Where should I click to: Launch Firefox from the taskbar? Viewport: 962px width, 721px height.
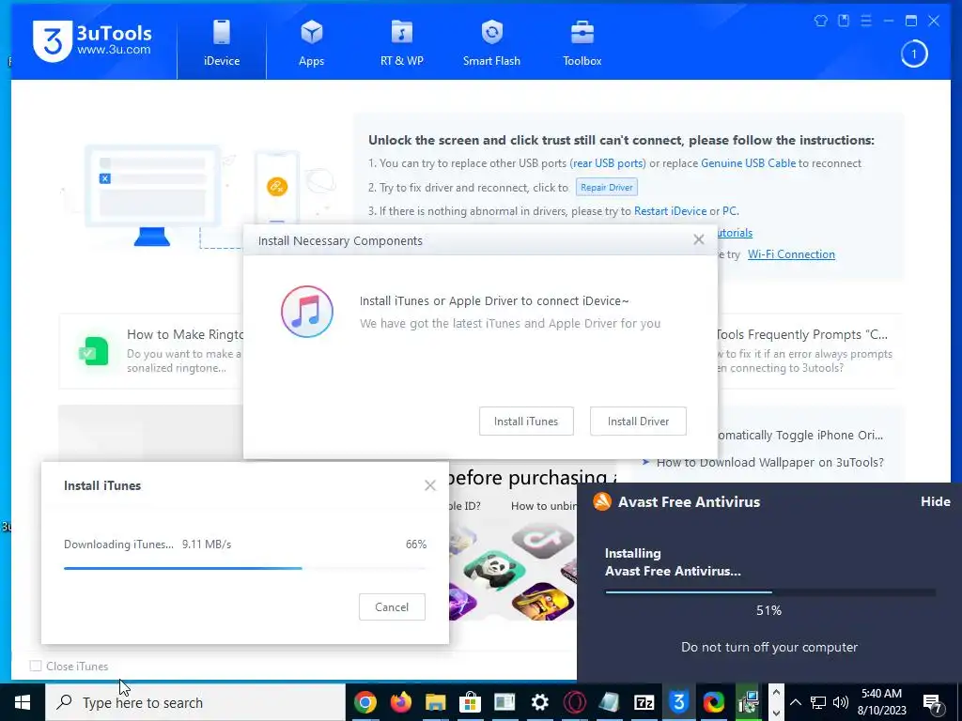pos(400,702)
